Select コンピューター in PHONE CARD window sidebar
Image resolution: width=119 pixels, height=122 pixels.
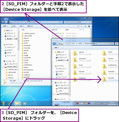click(x=10, y=61)
